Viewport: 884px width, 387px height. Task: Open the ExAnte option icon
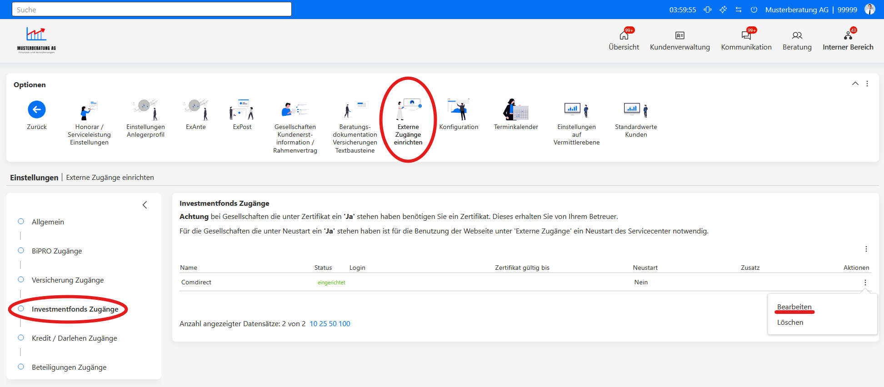click(x=195, y=109)
